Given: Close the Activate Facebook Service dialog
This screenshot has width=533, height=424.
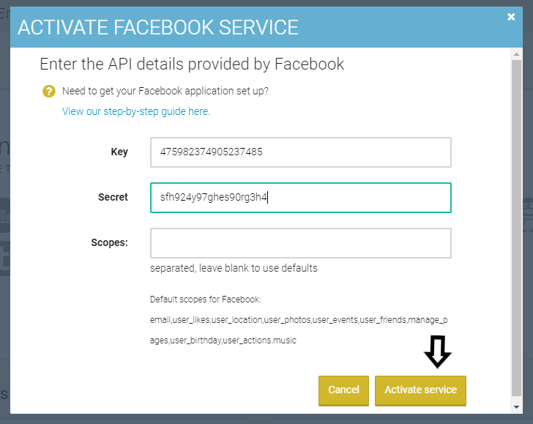Looking at the screenshot, I should pos(511,17).
